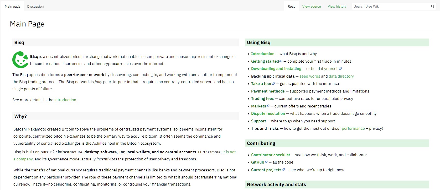The width and height of the screenshot is (440, 190).
Task: Click italic word 'incentivizes' in the paragraph
Action: (x=107, y=159)
